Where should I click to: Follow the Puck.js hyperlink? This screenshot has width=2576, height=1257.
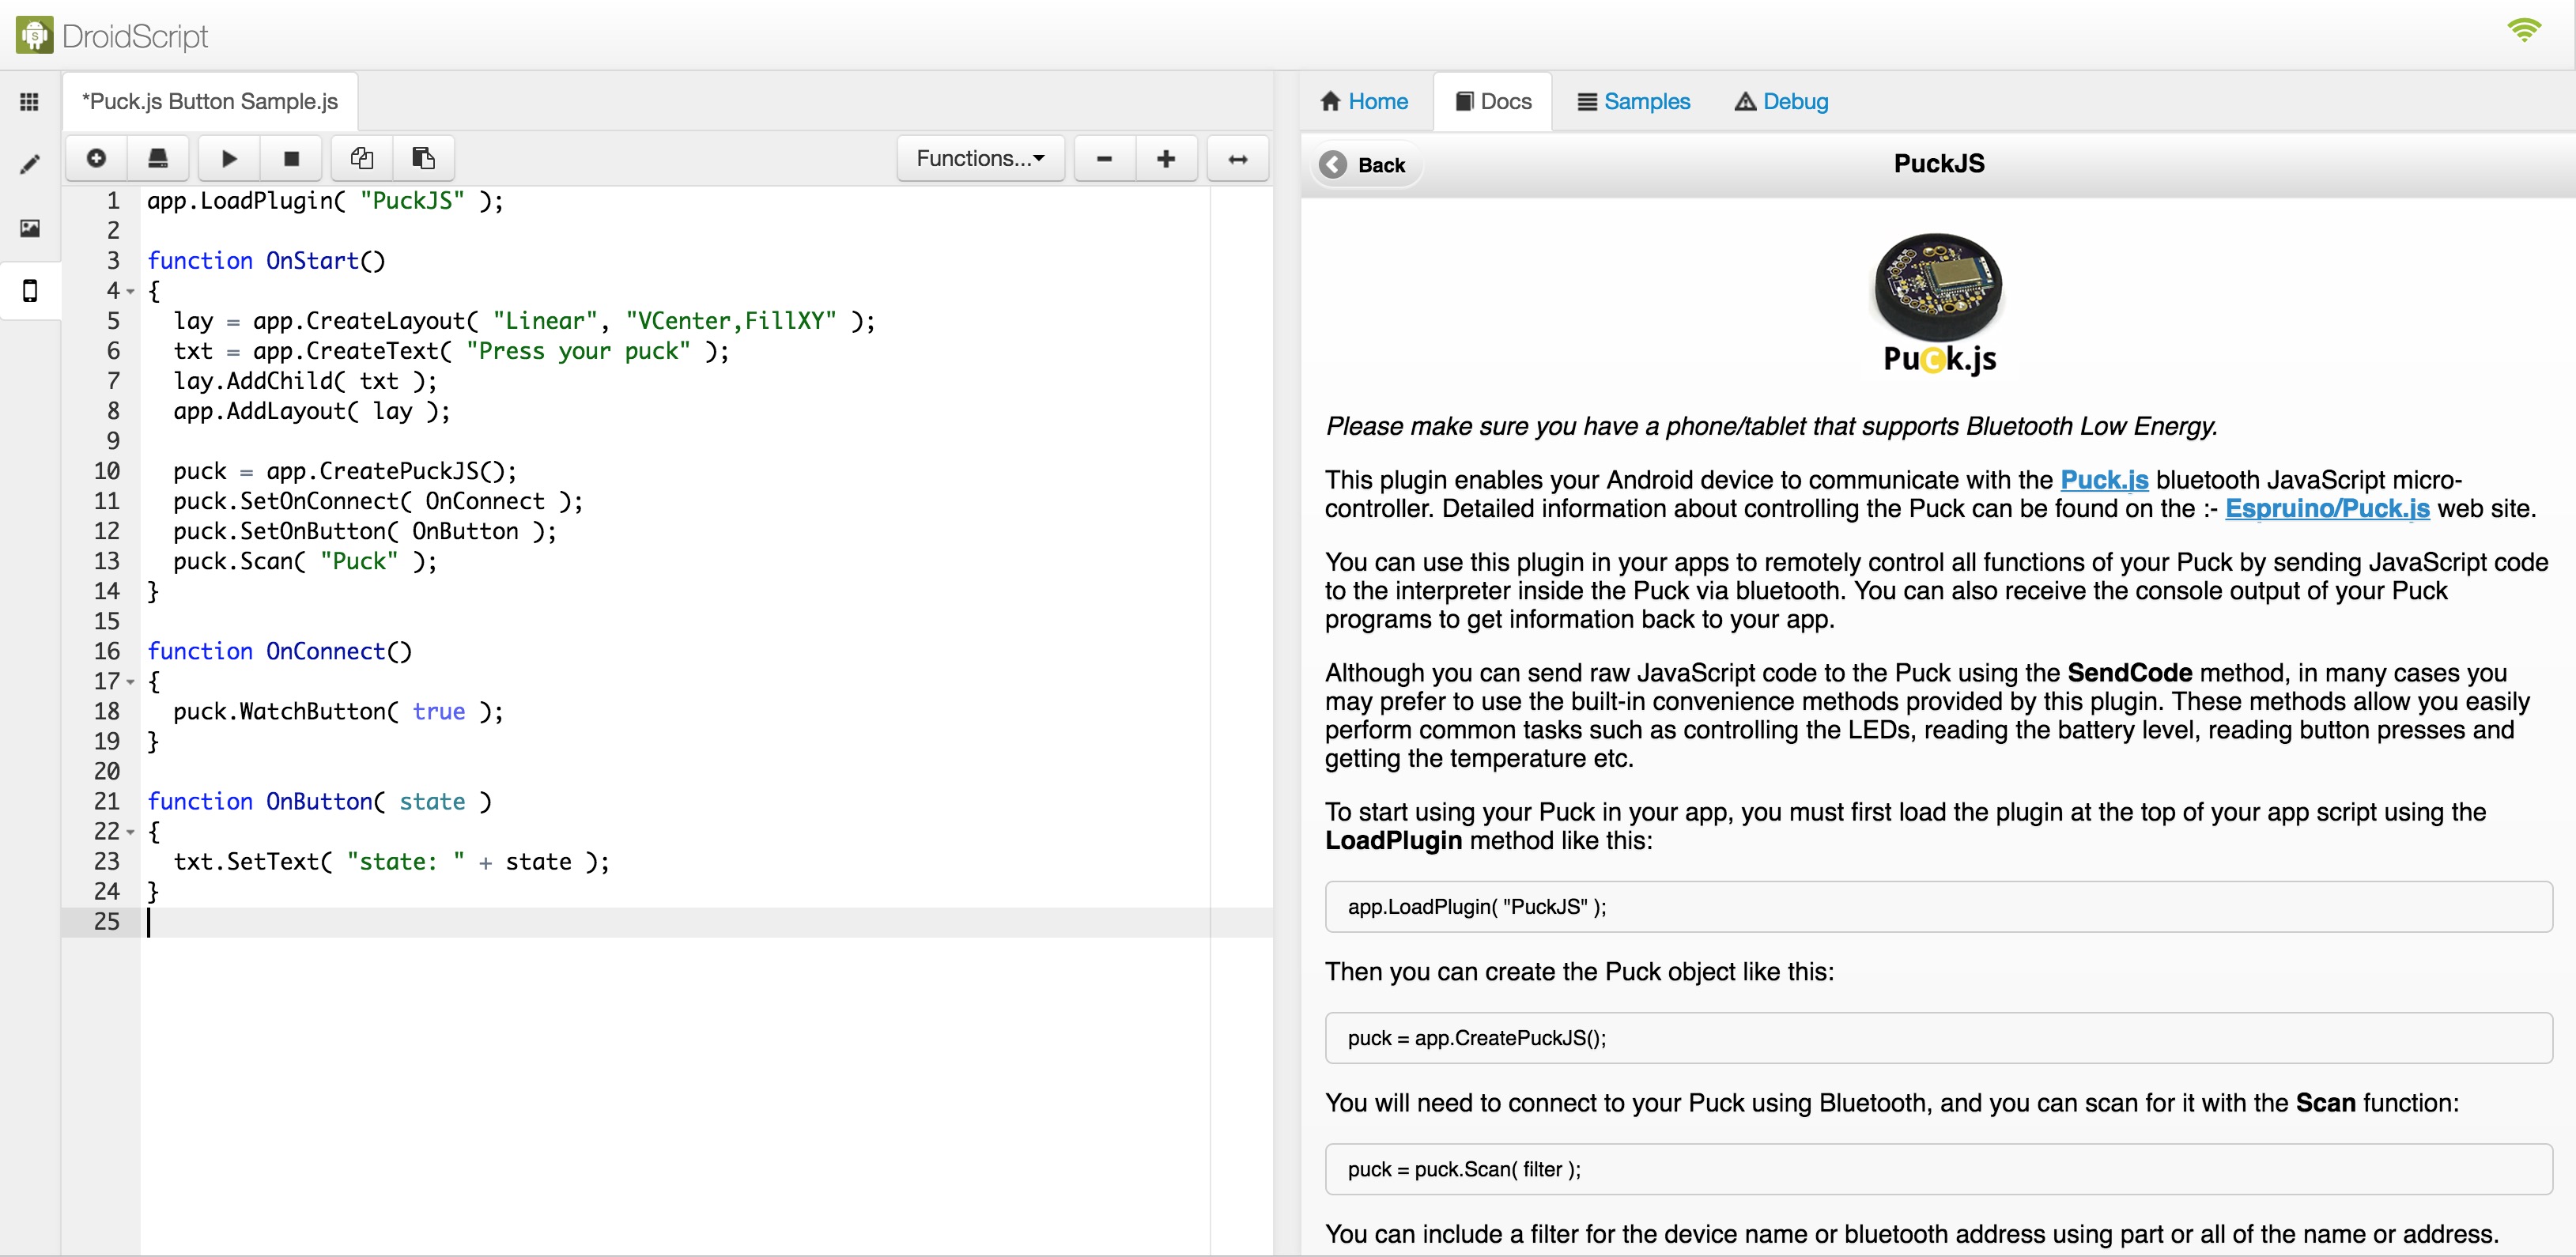2104,480
